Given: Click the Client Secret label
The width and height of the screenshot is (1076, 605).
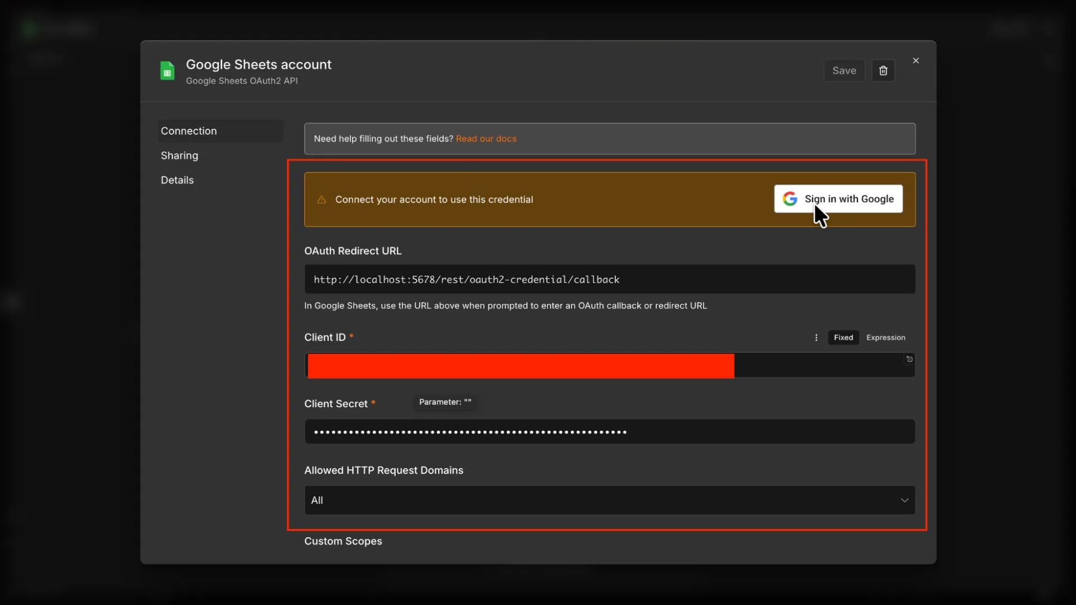Looking at the screenshot, I should tap(336, 404).
